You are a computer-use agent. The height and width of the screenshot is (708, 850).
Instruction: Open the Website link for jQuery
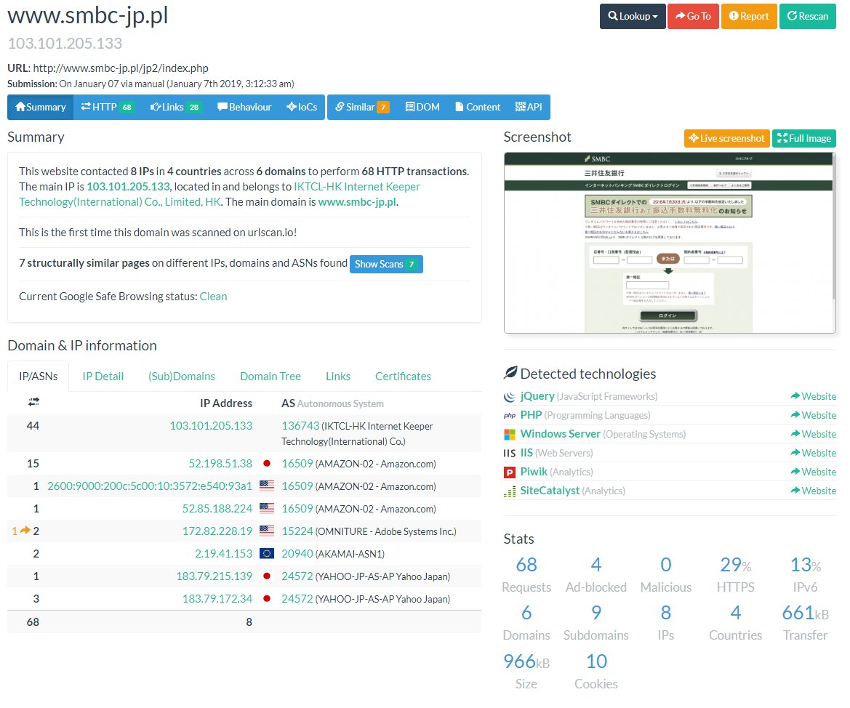coord(813,396)
